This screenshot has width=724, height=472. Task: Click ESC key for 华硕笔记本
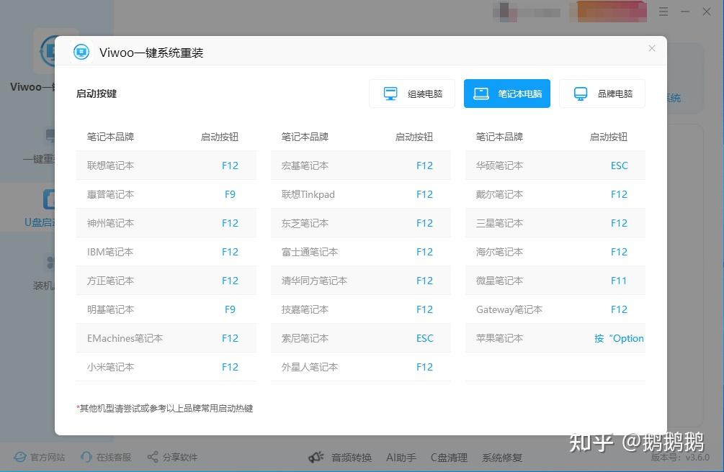point(620,165)
